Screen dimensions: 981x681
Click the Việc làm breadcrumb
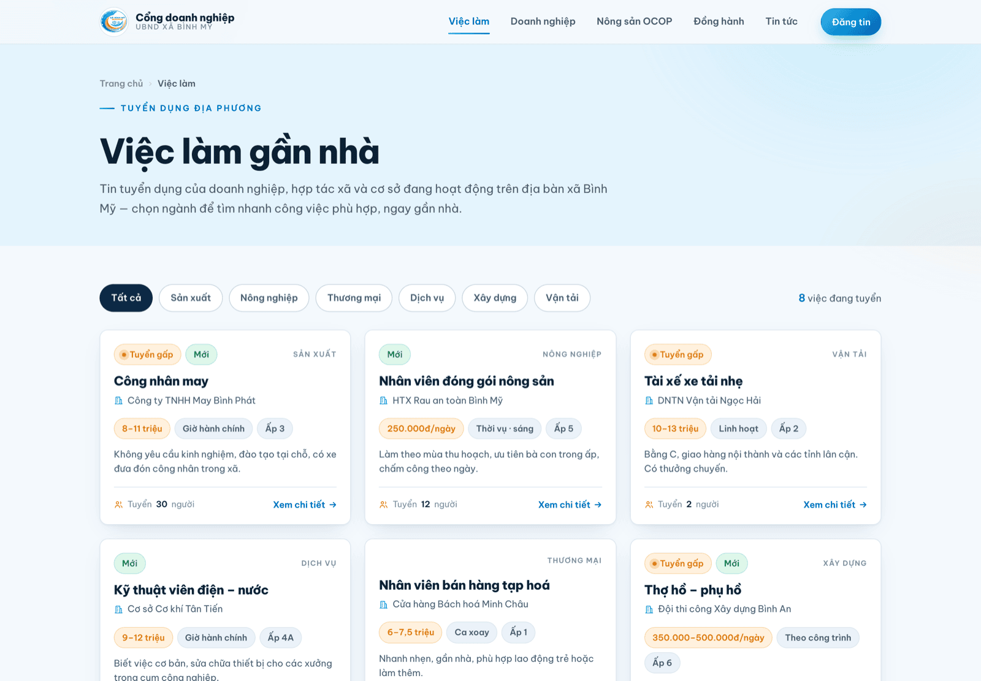coord(177,83)
